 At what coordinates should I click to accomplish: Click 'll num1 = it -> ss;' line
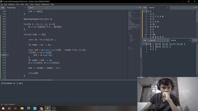point(40,45)
